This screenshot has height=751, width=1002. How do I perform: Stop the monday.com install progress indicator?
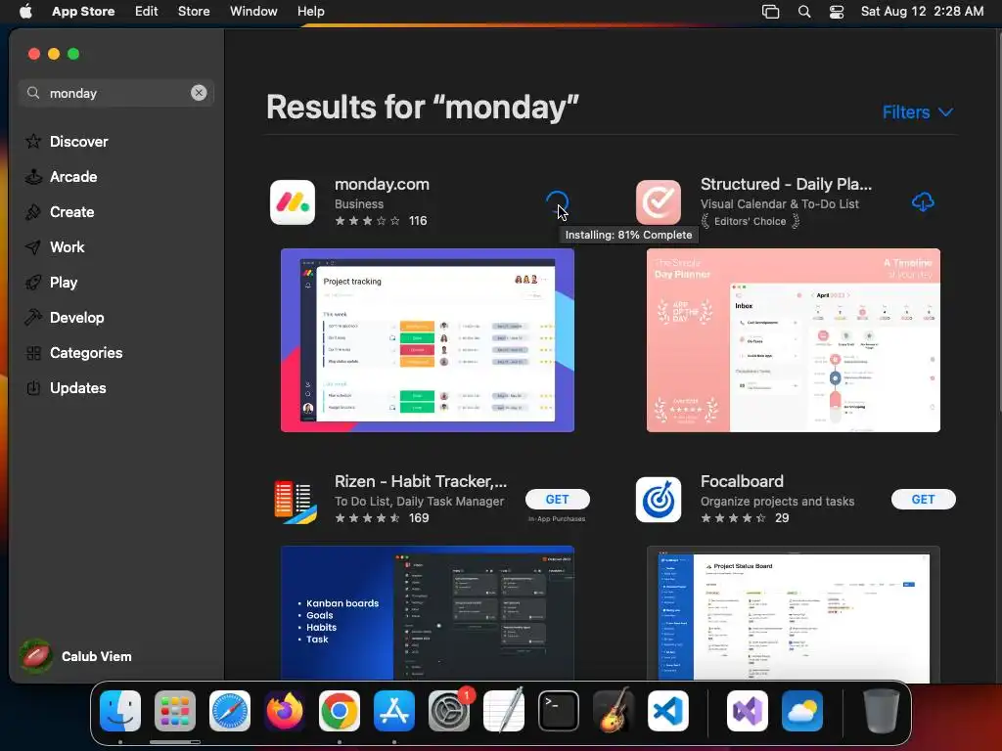(x=557, y=202)
